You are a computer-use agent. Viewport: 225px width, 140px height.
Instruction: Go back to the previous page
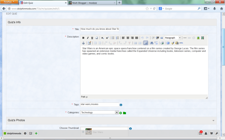[x=4, y=9]
